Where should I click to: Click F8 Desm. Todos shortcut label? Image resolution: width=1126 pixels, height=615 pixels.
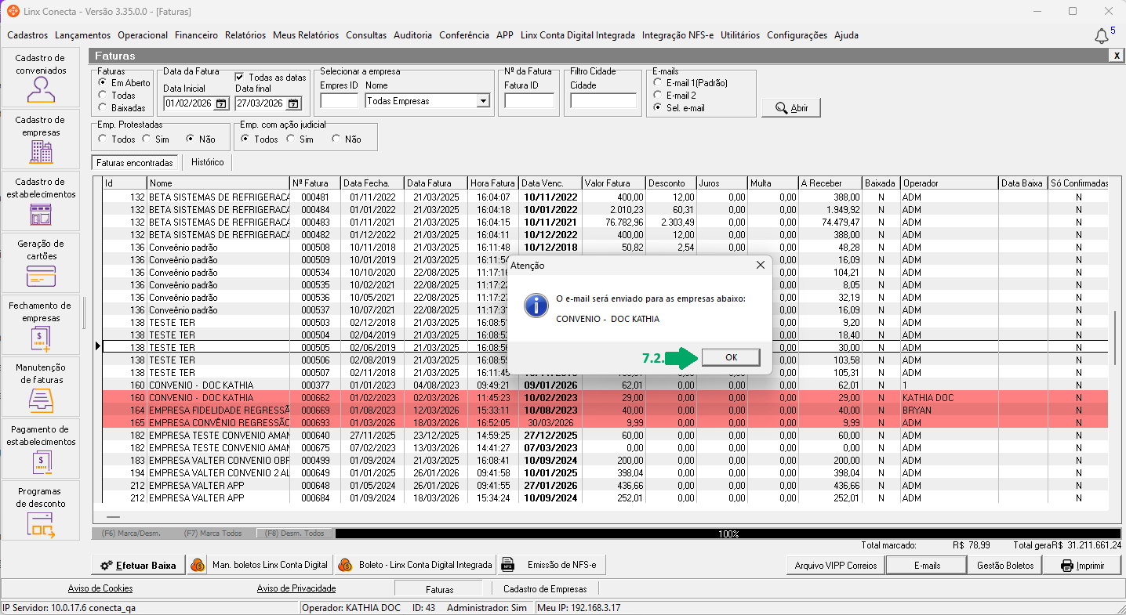295,534
